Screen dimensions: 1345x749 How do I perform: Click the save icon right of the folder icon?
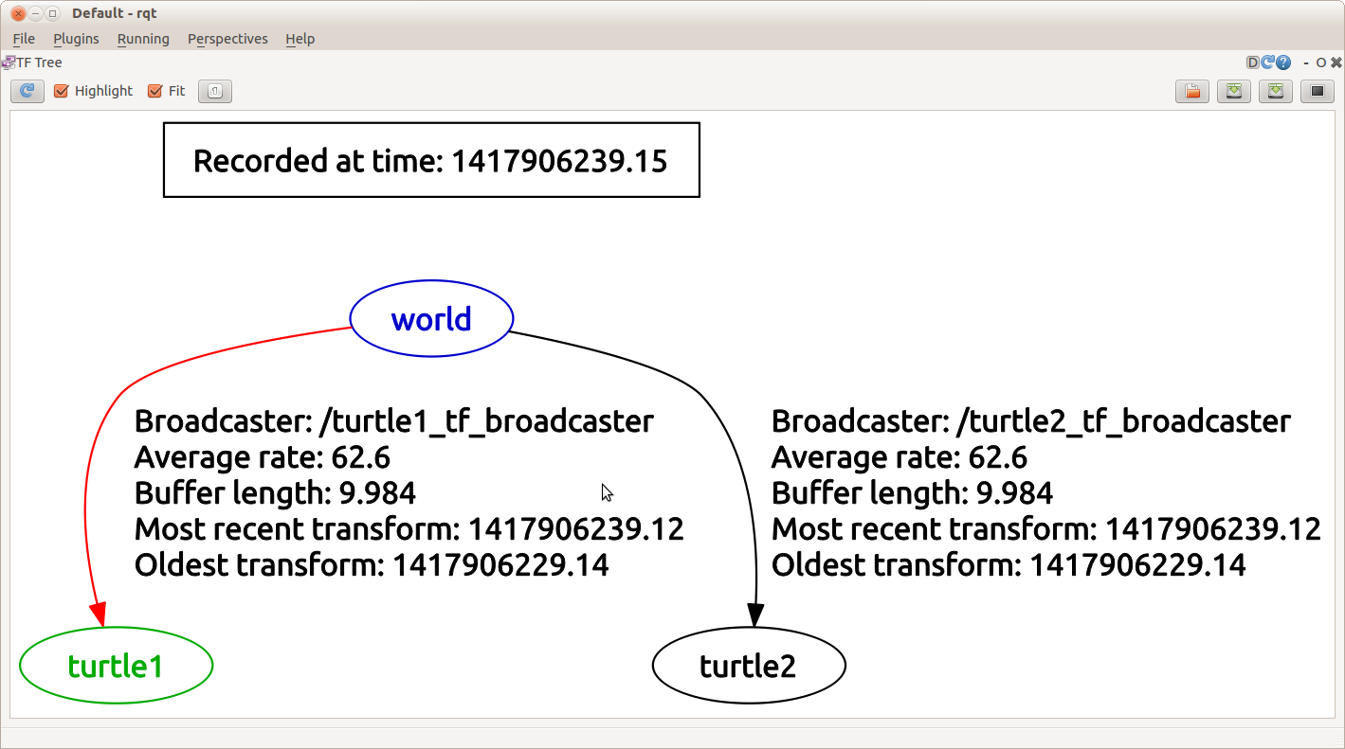click(x=1233, y=91)
